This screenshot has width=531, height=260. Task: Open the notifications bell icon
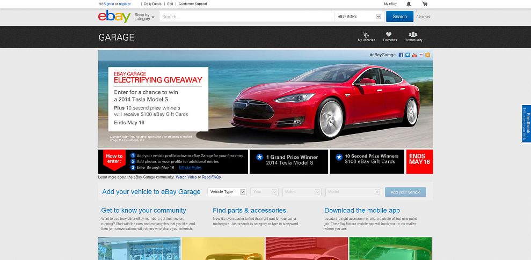(409, 4)
